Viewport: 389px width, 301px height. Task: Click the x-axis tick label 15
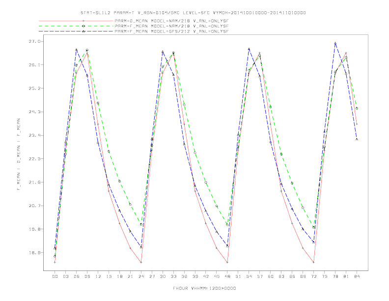coord(109,276)
